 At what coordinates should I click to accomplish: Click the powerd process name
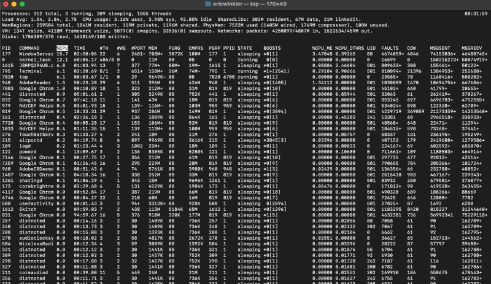(28, 151)
